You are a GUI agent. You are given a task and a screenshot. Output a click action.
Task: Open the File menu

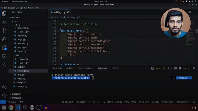pyautogui.click(x=2, y=8)
